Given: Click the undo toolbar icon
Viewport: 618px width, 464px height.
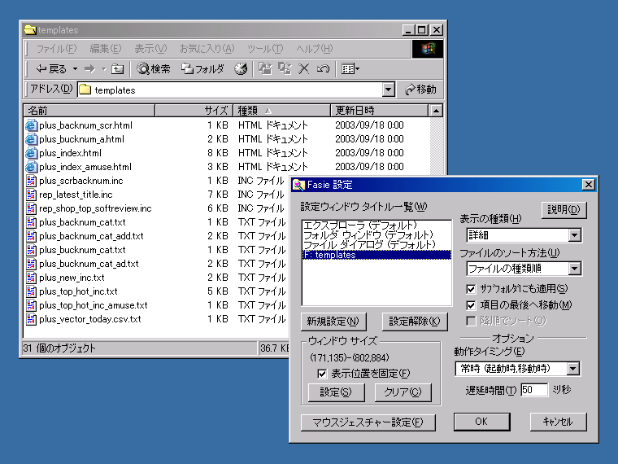Looking at the screenshot, I should (323, 69).
